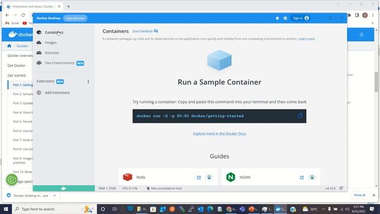Open Guides breadcrumb in browser
Screen dimensions: 380x214
(x=23, y=46)
